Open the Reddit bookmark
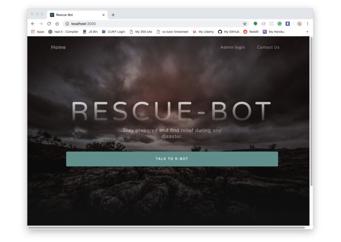 tap(251, 32)
